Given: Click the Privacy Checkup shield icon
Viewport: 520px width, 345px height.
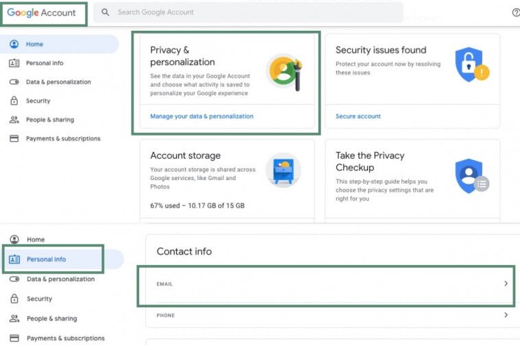Looking at the screenshot, I should pos(472,176).
